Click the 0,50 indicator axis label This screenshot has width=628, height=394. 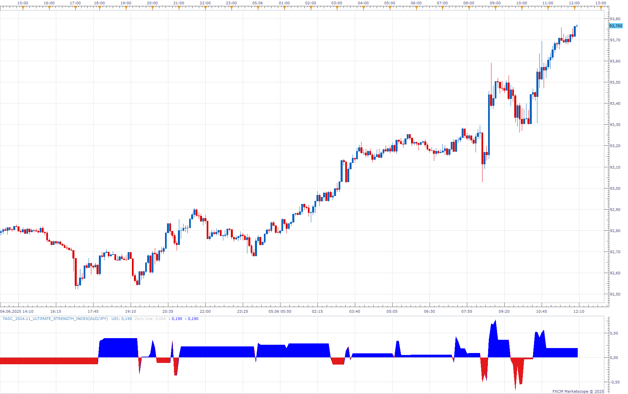[614, 333]
